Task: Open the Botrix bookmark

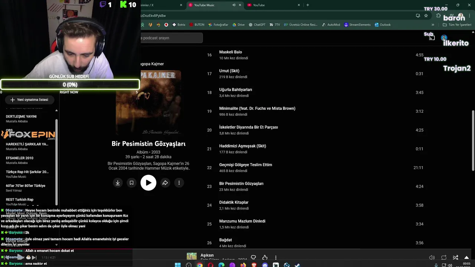Action: pyautogui.click(x=178, y=25)
